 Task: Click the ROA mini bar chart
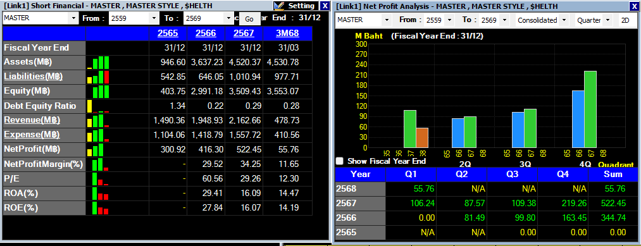click(101, 194)
